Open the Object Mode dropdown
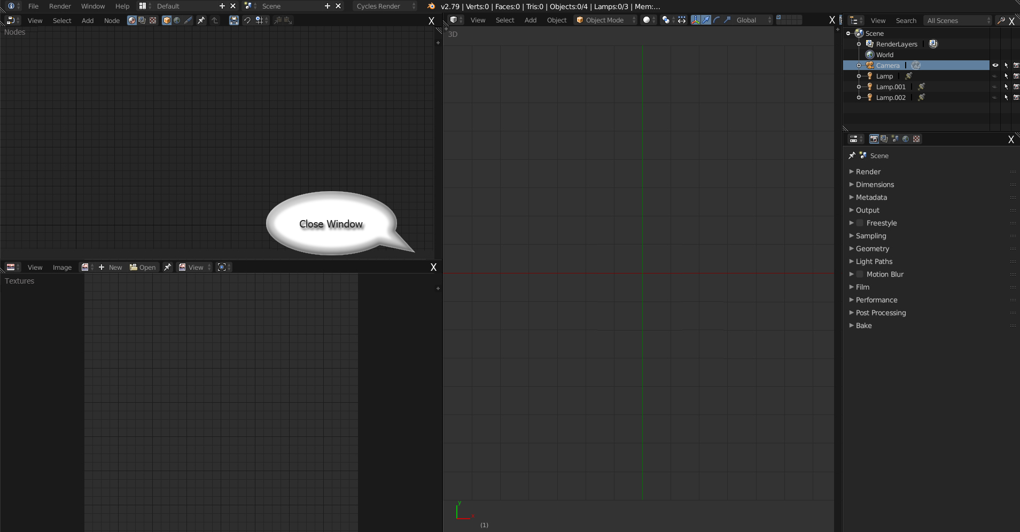The width and height of the screenshot is (1020, 532). 605,20
